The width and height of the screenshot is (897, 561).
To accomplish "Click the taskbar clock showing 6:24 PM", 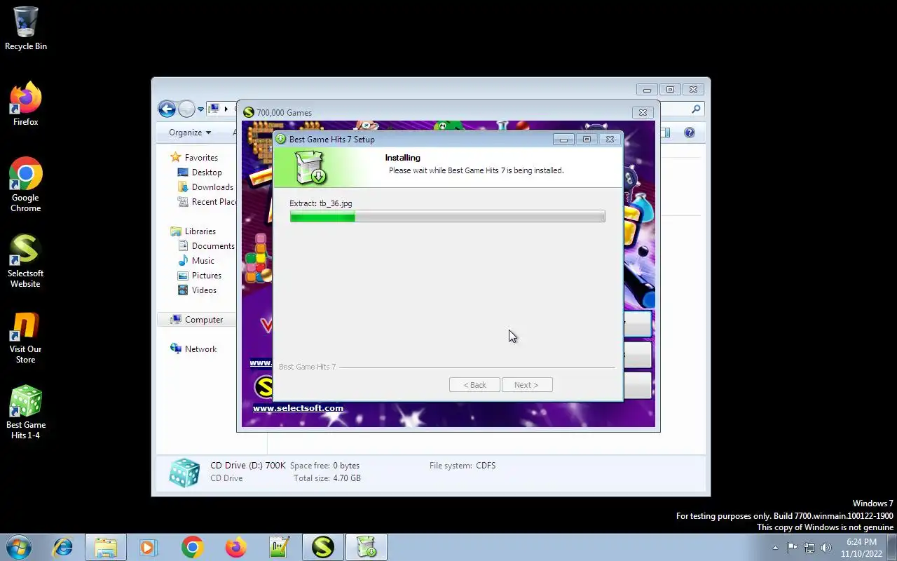I will (x=861, y=548).
